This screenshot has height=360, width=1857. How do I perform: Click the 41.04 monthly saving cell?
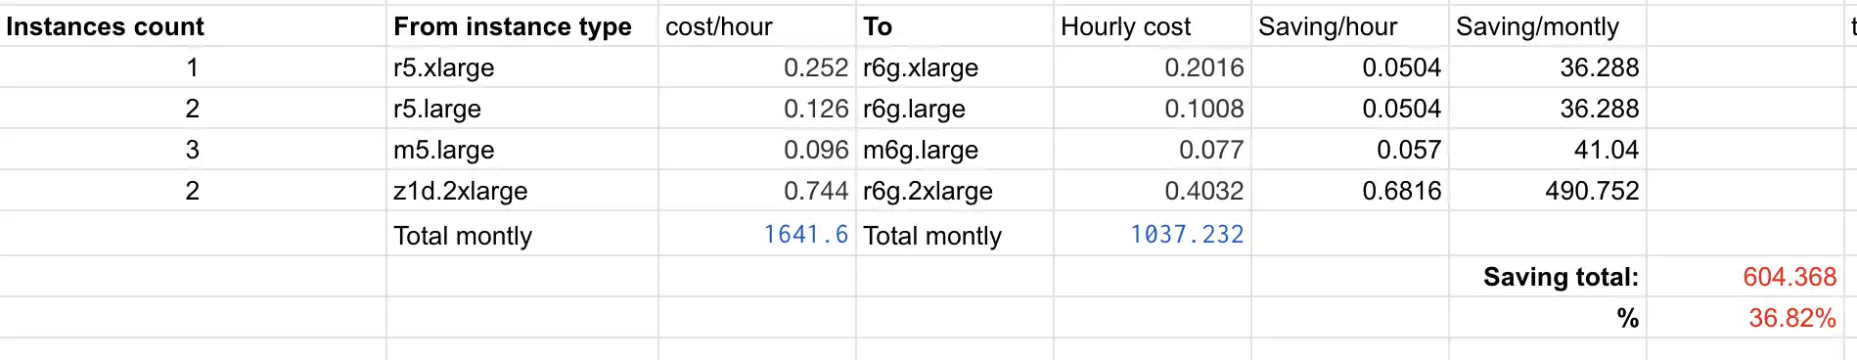1547,150
